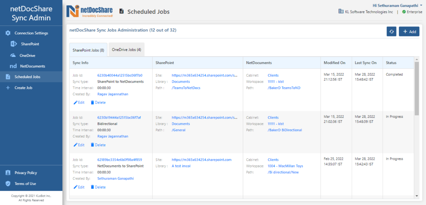
Task: Open the Terms of Use link
Action: (25, 184)
